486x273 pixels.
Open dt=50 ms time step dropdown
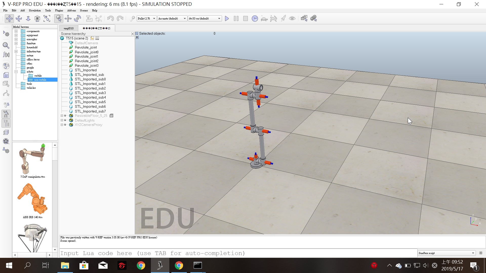coord(205,18)
